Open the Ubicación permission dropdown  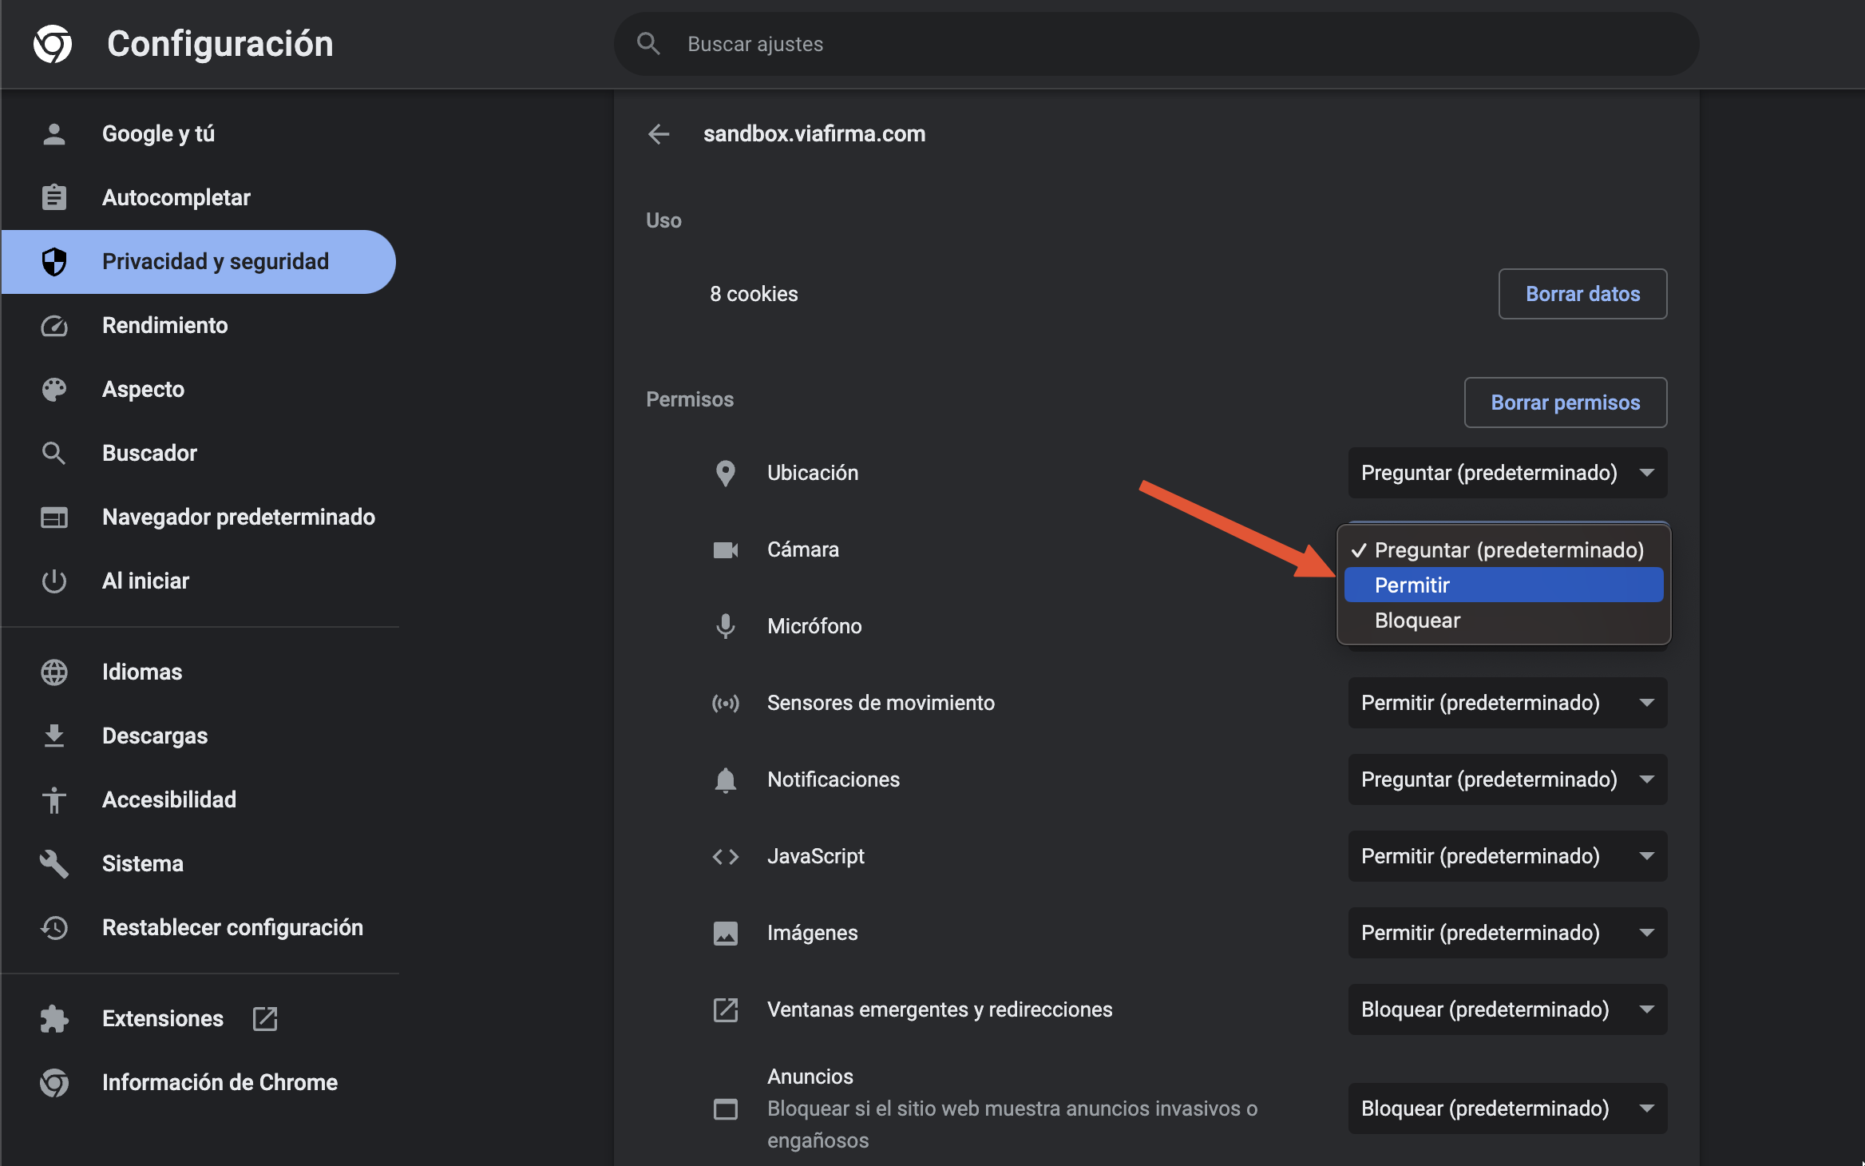1507,473
